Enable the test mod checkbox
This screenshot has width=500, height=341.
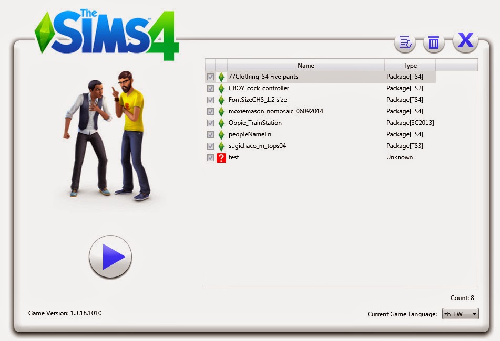[x=211, y=157]
